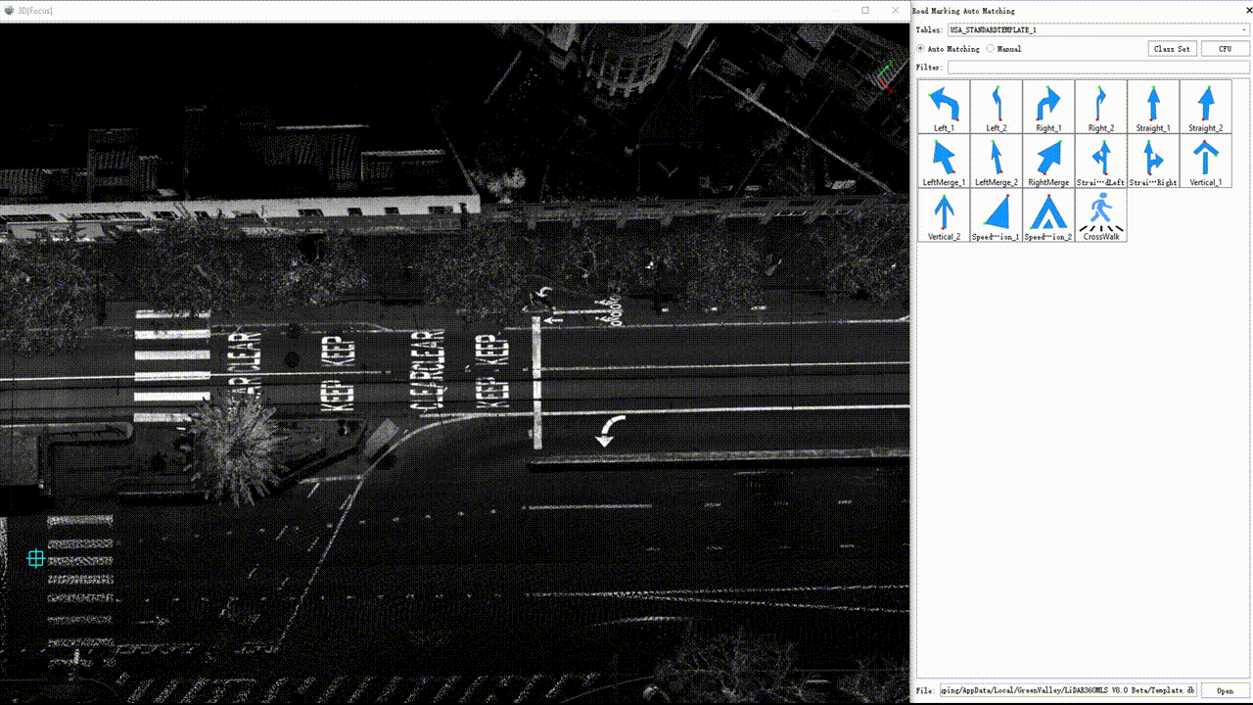Click the cyan crosshair marker in the view
This screenshot has width=1253, height=705.
click(x=36, y=558)
